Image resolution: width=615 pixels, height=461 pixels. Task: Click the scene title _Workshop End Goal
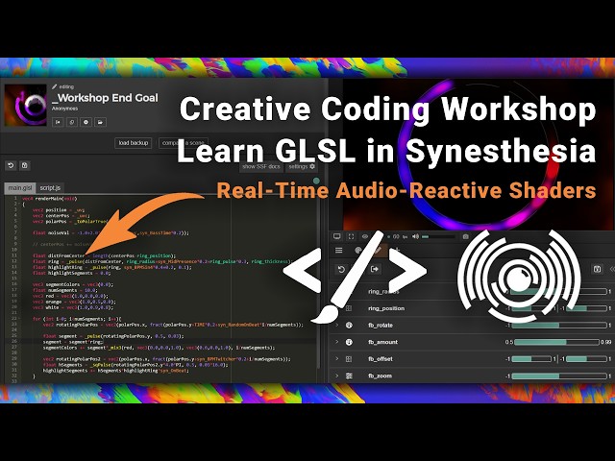[x=105, y=98]
